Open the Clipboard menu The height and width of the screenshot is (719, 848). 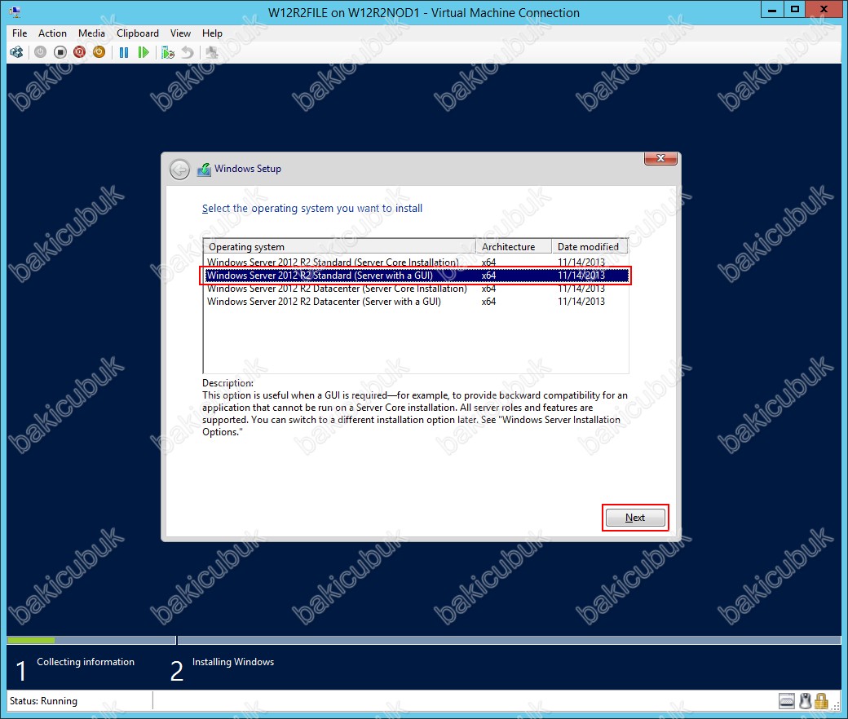coord(138,33)
